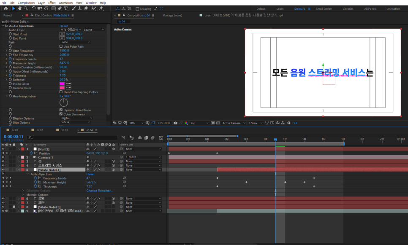The width and height of the screenshot is (408, 245).
Task: Toggle the Region of Interest icon
Action: pyautogui.click(x=213, y=123)
